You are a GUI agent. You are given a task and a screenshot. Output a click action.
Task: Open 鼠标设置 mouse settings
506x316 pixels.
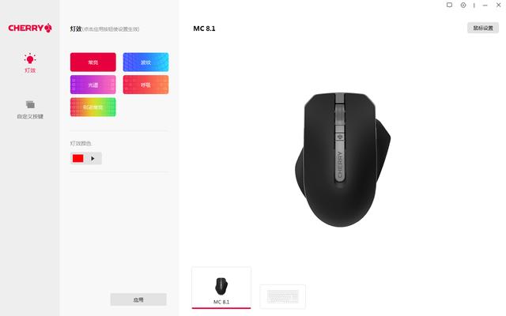pyautogui.click(x=483, y=28)
